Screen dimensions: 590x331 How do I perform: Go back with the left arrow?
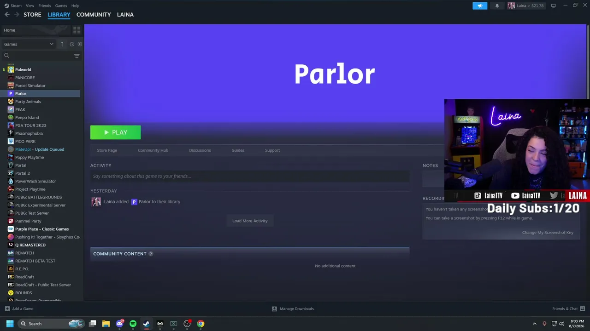(7, 15)
